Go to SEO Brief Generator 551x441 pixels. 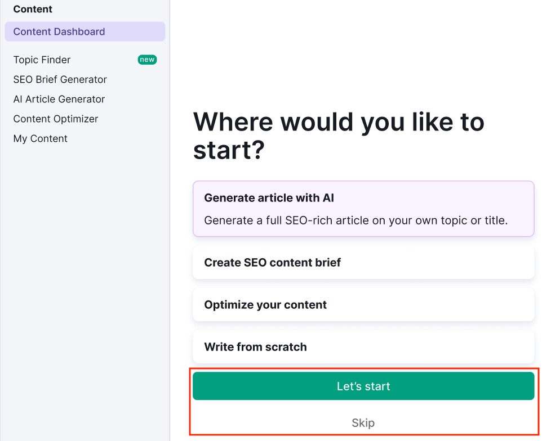point(60,79)
